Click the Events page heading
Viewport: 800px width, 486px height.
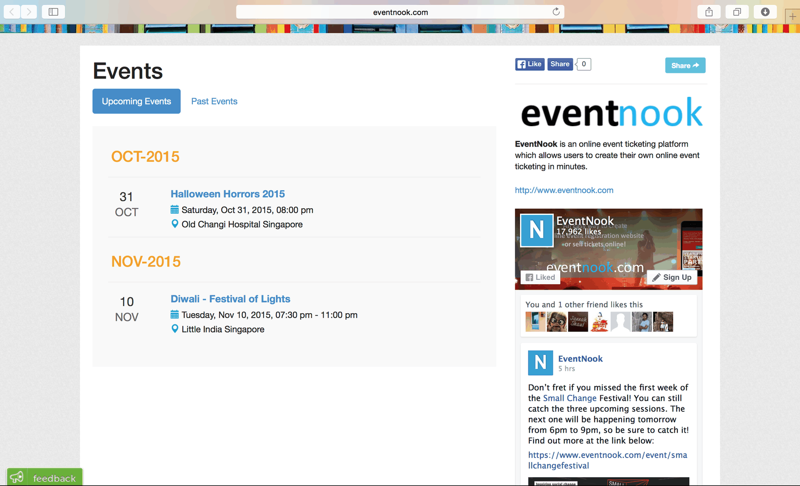point(128,71)
